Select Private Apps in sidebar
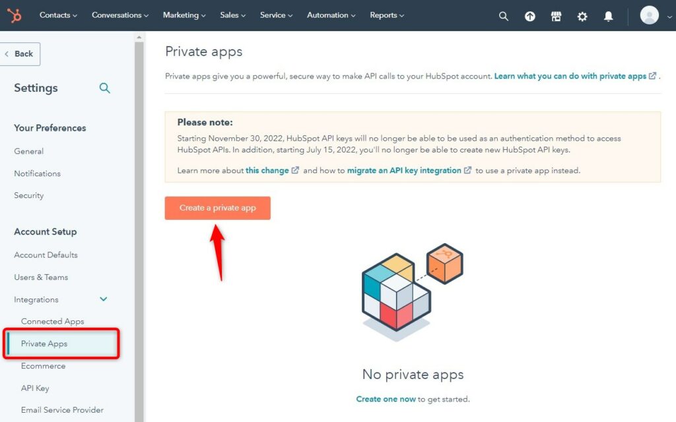This screenshot has width=676, height=422. tap(61, 344)
